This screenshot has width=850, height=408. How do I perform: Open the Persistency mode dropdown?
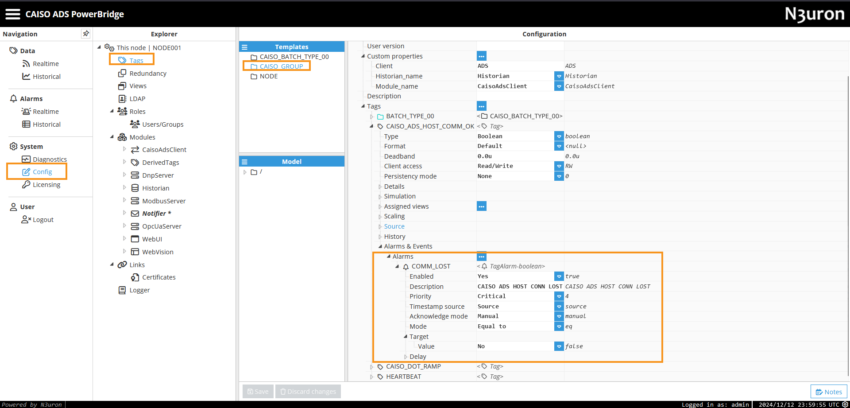tap(559, 176)
